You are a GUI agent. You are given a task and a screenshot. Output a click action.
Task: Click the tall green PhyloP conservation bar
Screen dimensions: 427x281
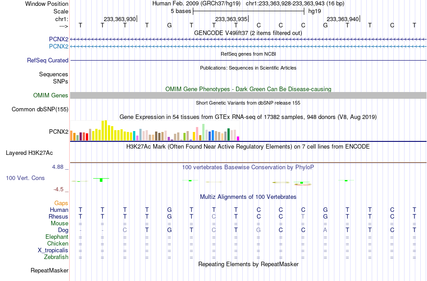click(101, 180)
